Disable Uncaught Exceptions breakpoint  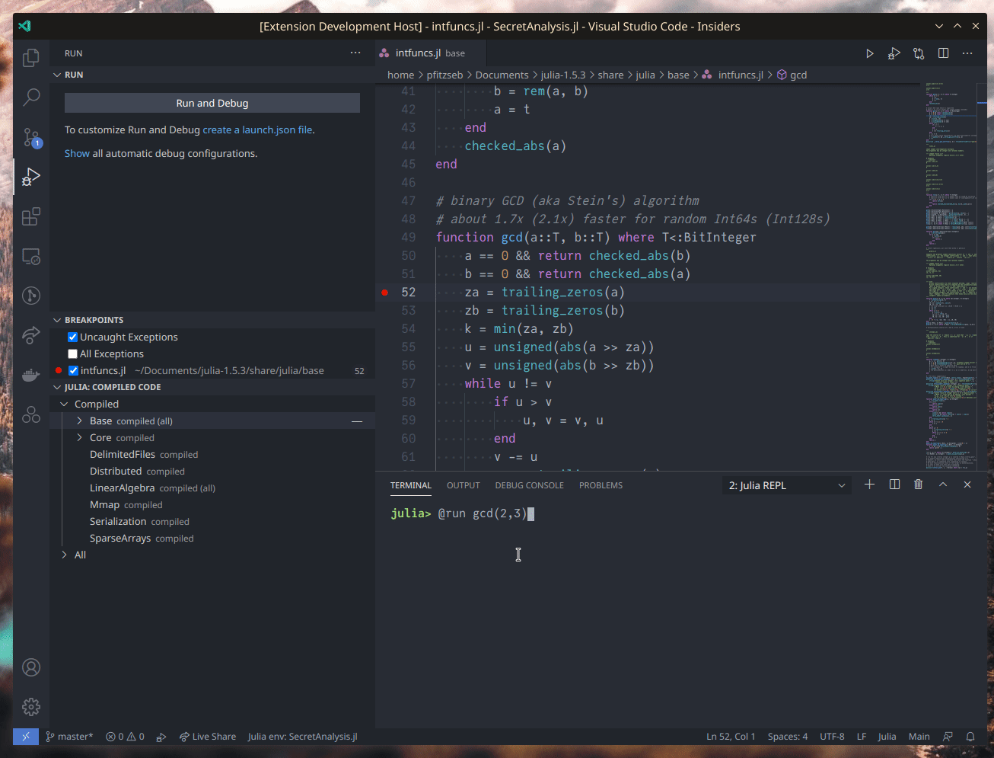click(x=73, y=336)
